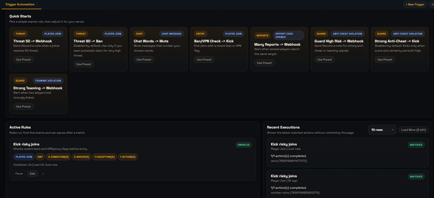Click PLAYER JOIN tag on Threat 80 card
This screenshot has height=198, width=434.
click(x=113, y=34)
